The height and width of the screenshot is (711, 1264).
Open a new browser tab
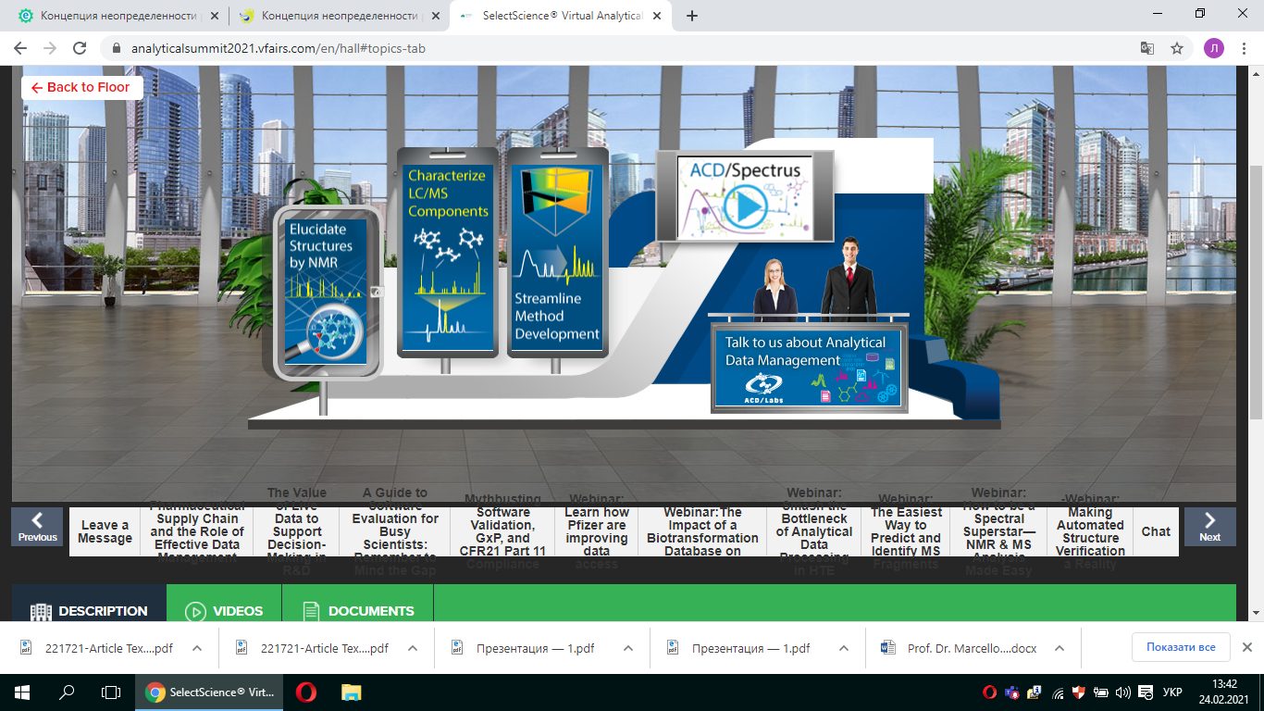tap(692, 16)
